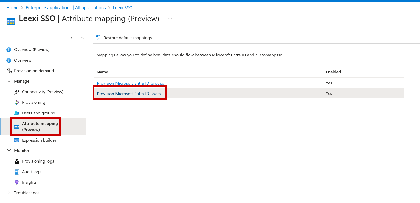Collapse the Manage section chevron
Image resolution: width=420 pixels, height=203 pixels.
(x=9, y=81)
